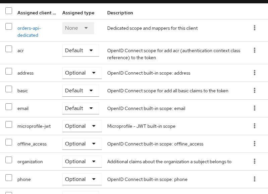The height and width of the screenshot is (194, 268).
Task: Select the basic scope checkbox
Action: click(9, 89)
